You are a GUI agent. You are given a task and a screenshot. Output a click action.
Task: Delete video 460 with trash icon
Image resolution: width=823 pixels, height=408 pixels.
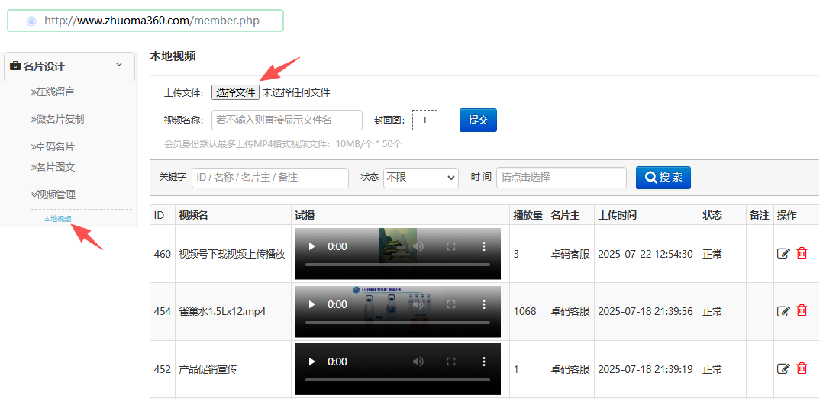tap(802, 253)
